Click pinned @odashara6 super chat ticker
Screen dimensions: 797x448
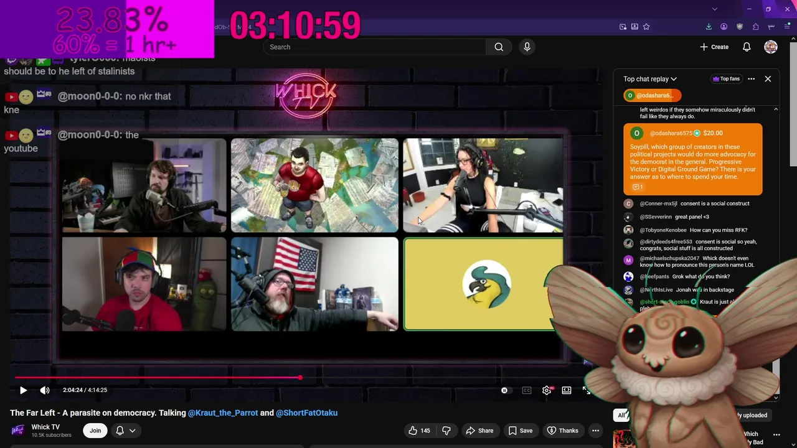coord(653,95)
